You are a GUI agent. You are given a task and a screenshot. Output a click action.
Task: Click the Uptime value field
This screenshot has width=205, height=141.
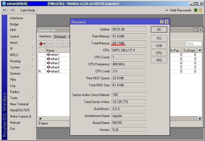pos(129,29)
